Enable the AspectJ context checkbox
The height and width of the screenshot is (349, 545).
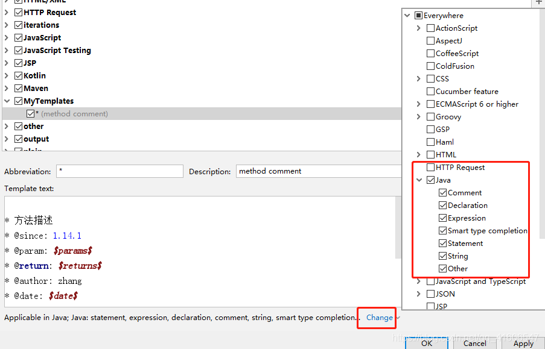pyautogui.click(x=430, y=41)
